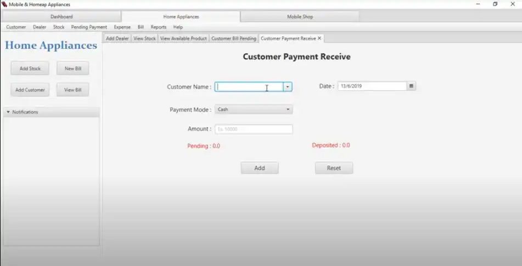Expand the Customer Name dropdown arrow
The width and height of the screenshot is (522, 266).
point(288,87)
